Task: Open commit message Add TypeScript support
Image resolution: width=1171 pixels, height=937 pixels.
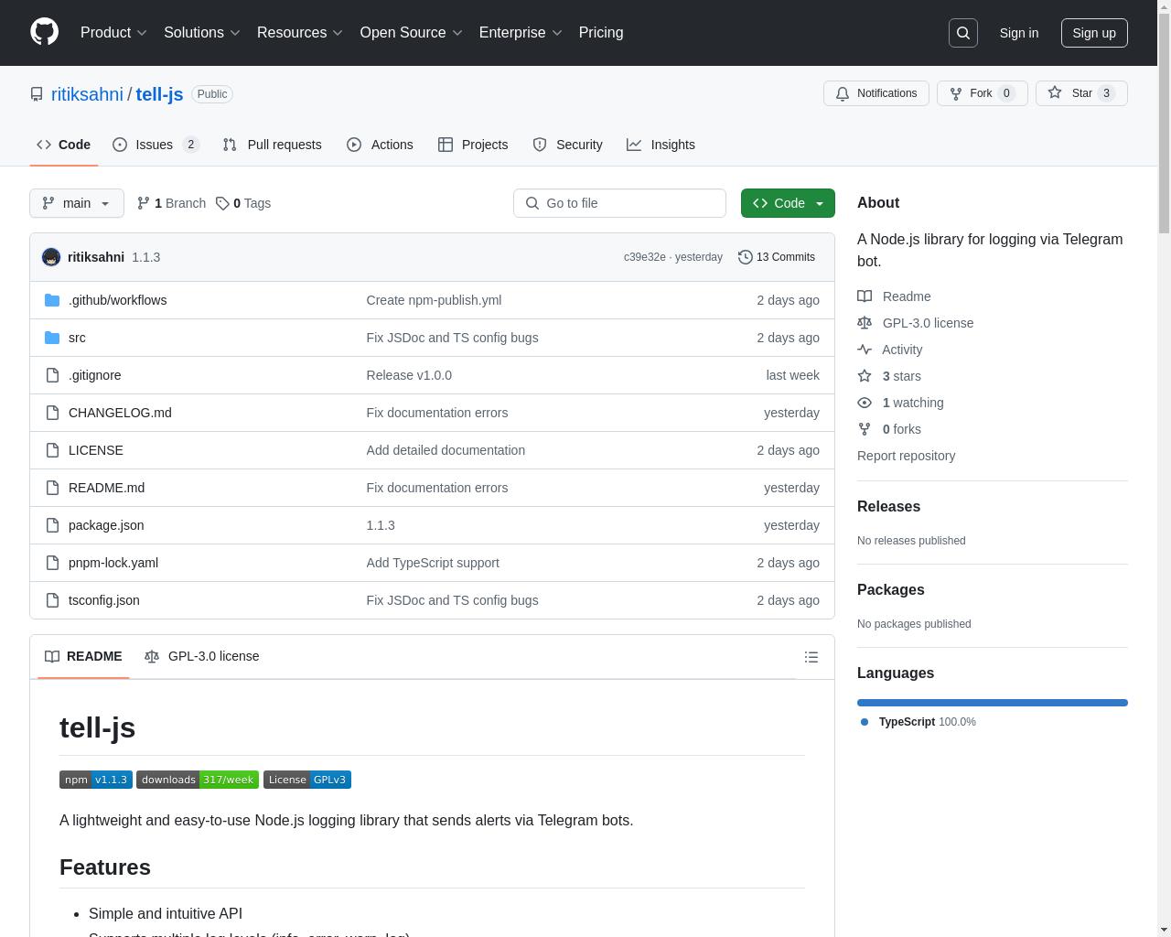Action: (433, 563)
